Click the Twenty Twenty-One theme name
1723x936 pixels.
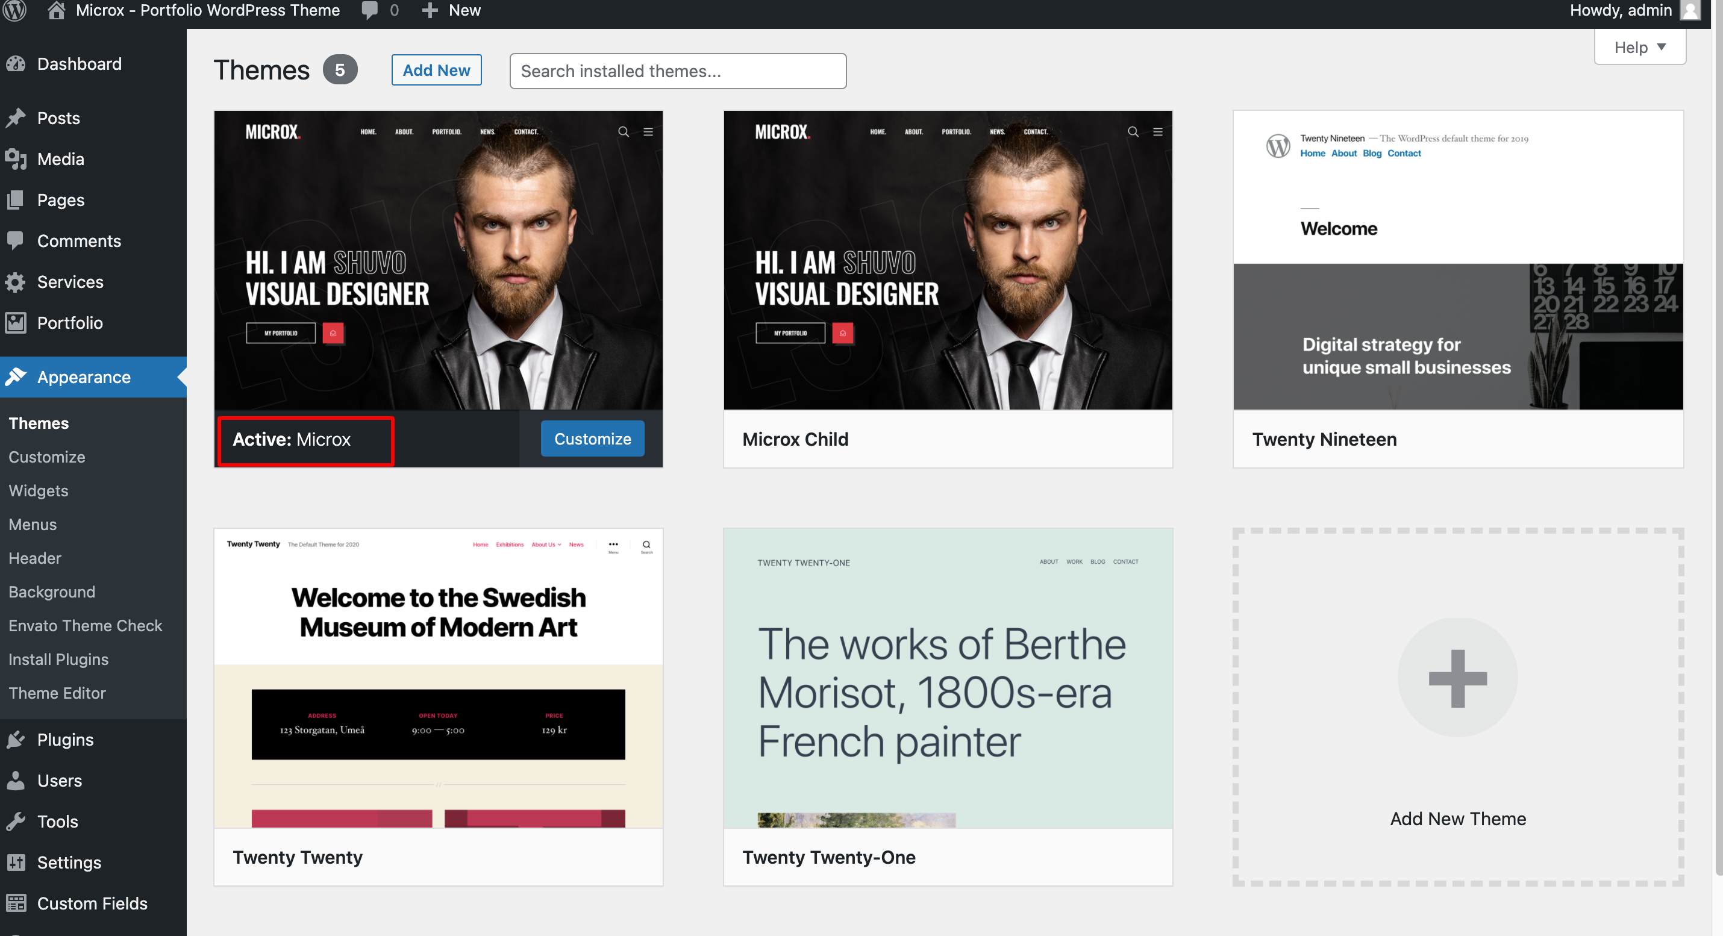[829, 857]
